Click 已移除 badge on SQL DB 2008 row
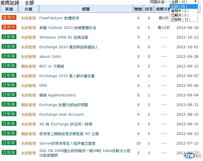Viewport: 203px width, 161px height. tap(9, 152)
